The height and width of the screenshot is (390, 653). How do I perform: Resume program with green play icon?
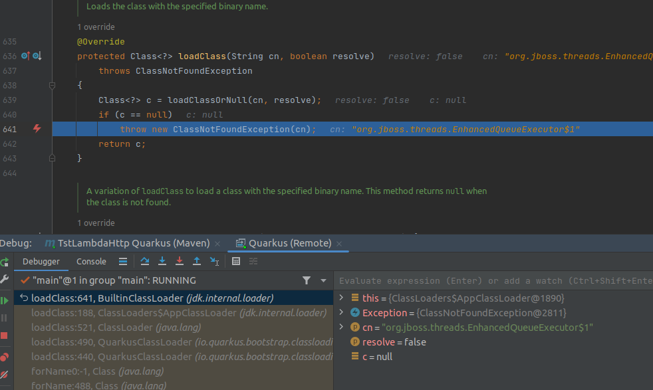coord(4,300)
